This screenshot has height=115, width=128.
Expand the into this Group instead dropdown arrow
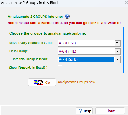click(x=117, y=59)
